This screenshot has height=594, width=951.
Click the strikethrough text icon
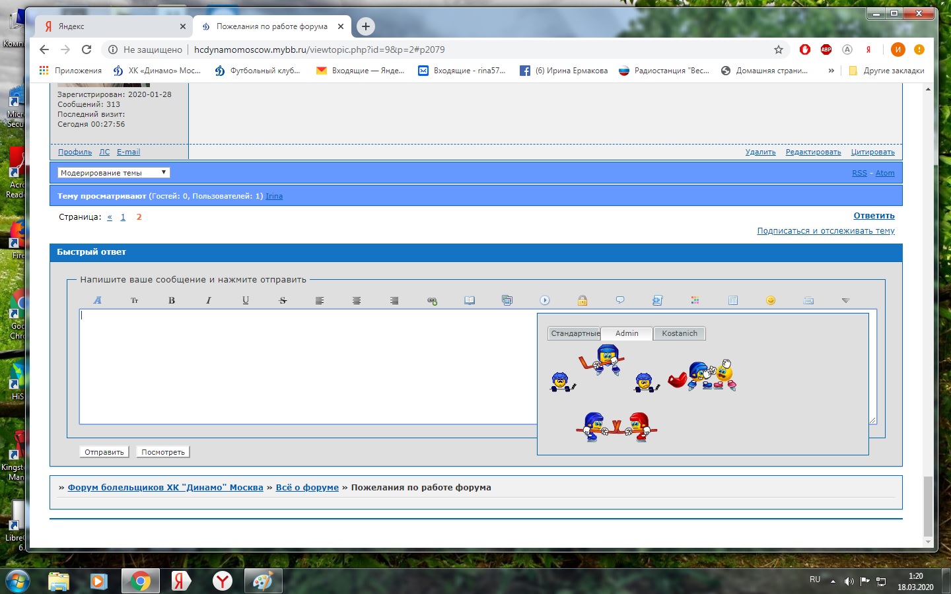coord(283,300)
